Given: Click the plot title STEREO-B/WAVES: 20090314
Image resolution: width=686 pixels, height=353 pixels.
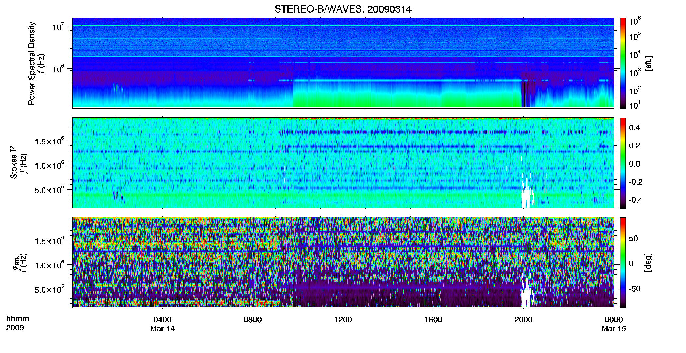Looking at the screenshot, I should [343, 9].
